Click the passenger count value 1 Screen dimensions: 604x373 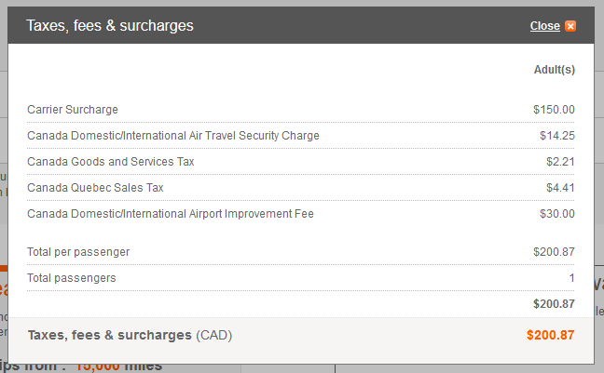571,278
